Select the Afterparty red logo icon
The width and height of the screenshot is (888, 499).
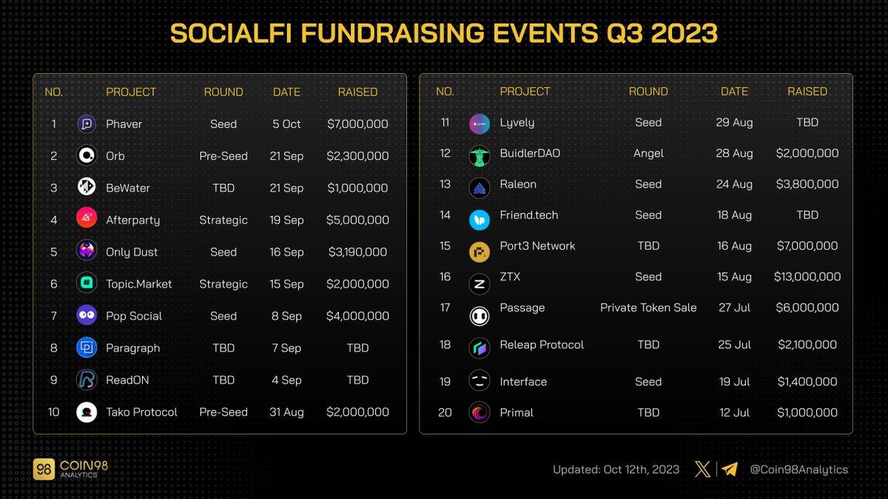(87, 217)
